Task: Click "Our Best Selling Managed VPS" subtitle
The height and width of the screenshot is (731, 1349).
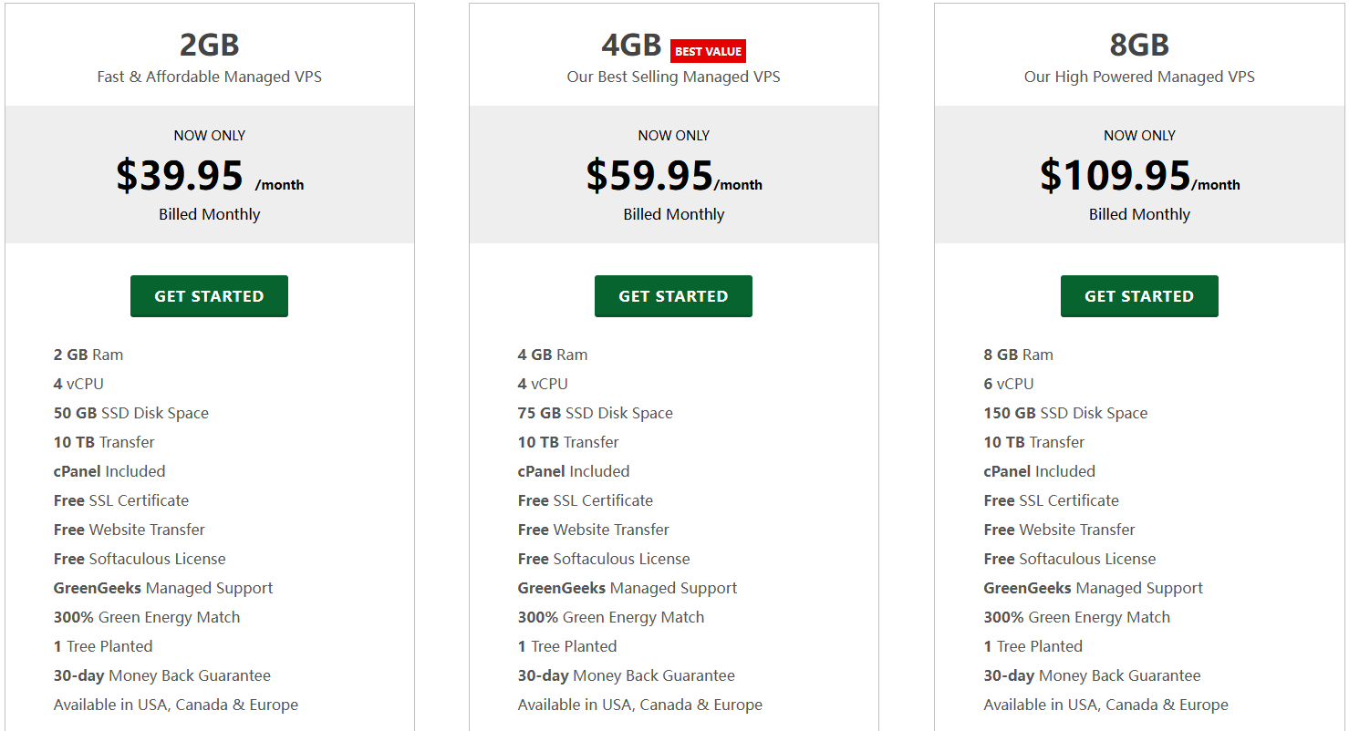Action: [673, 77]
